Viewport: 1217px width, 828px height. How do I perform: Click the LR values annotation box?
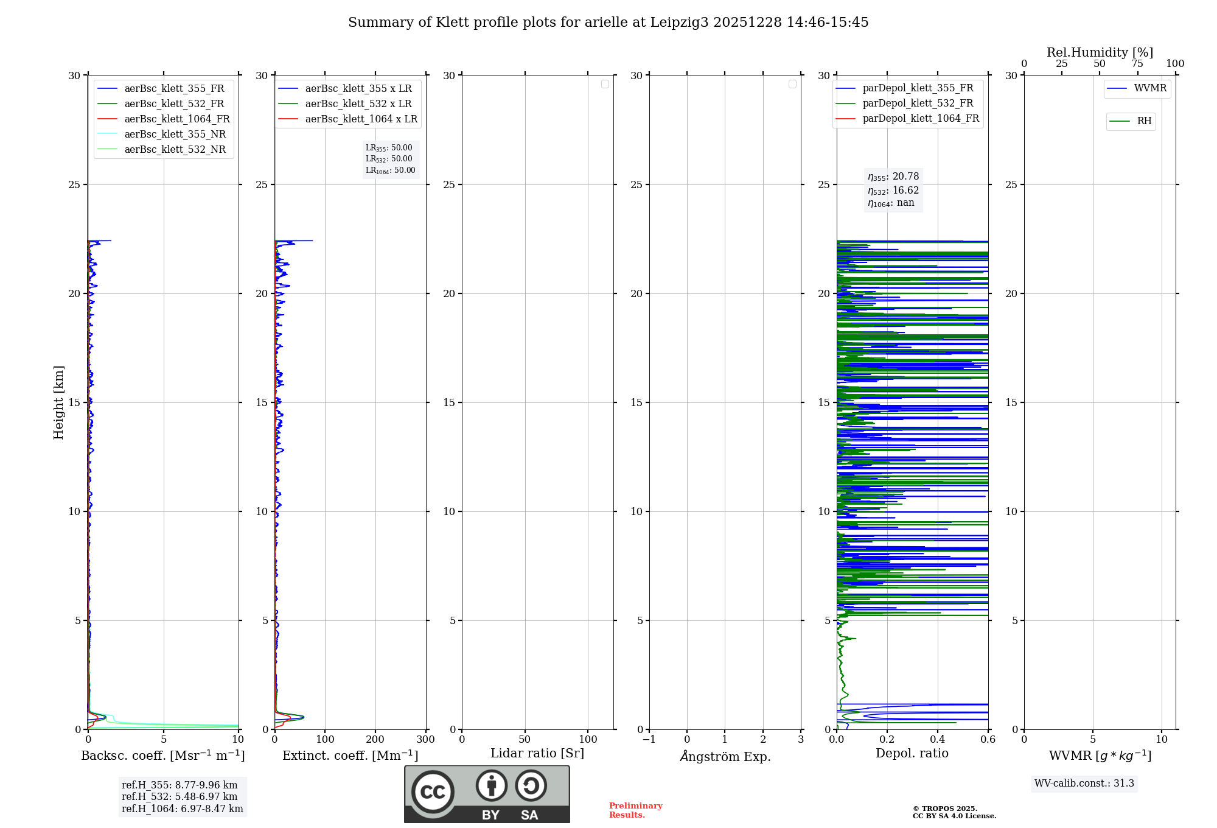tap(390, 159)
